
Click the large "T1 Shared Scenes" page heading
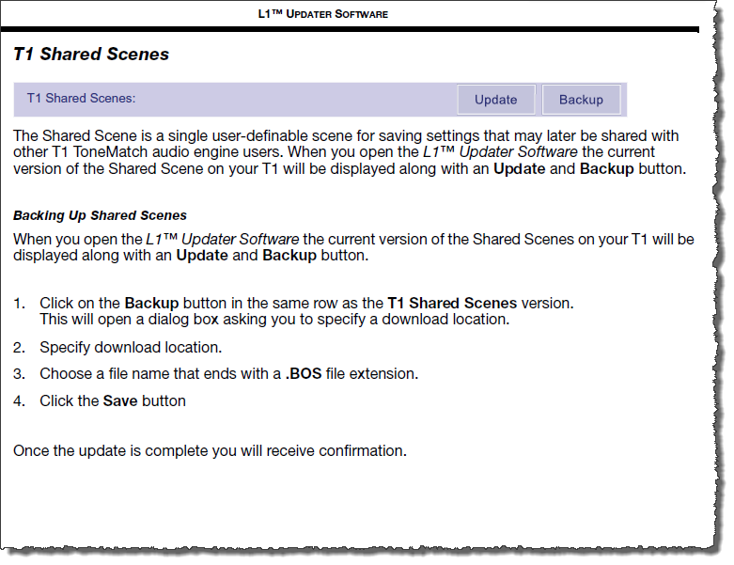(x=91, y=55)
